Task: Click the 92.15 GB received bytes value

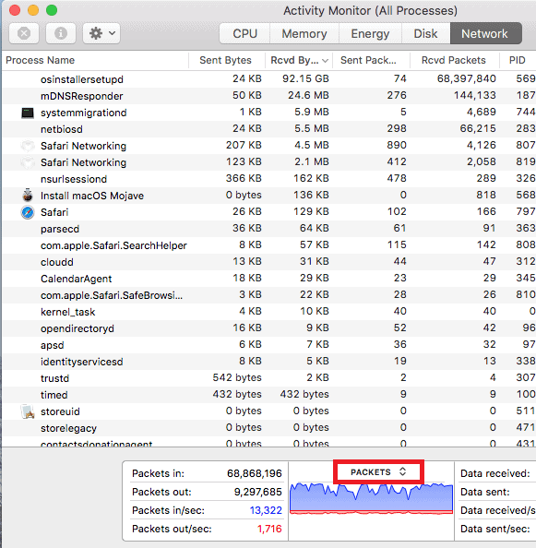Action: 305,78
